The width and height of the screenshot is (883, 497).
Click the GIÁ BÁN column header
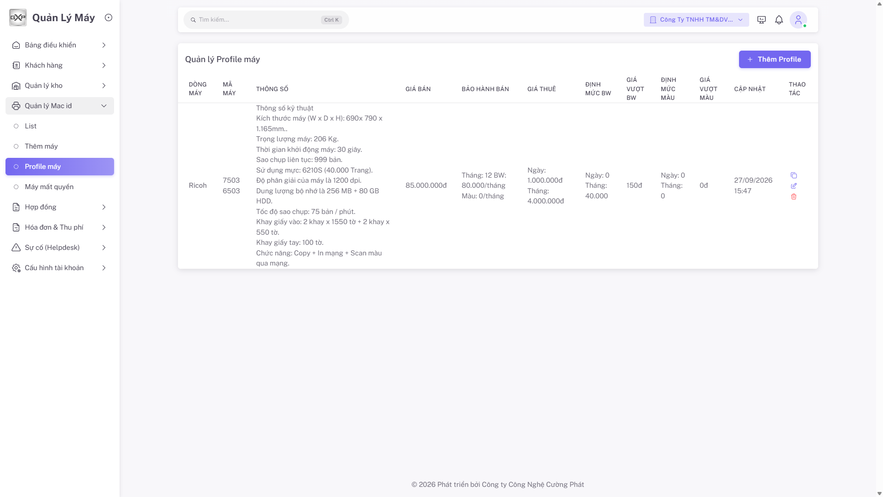point(418,89)
